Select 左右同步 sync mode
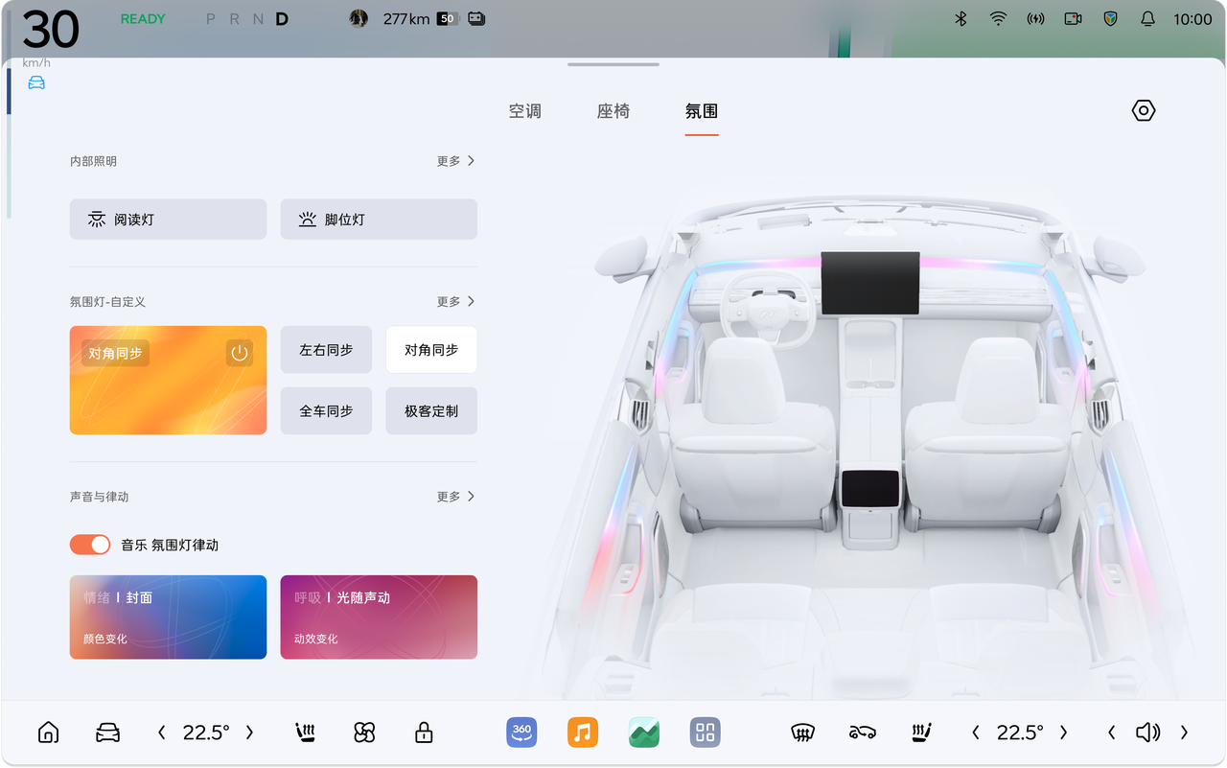1227x768 pixels. [326, 350]
